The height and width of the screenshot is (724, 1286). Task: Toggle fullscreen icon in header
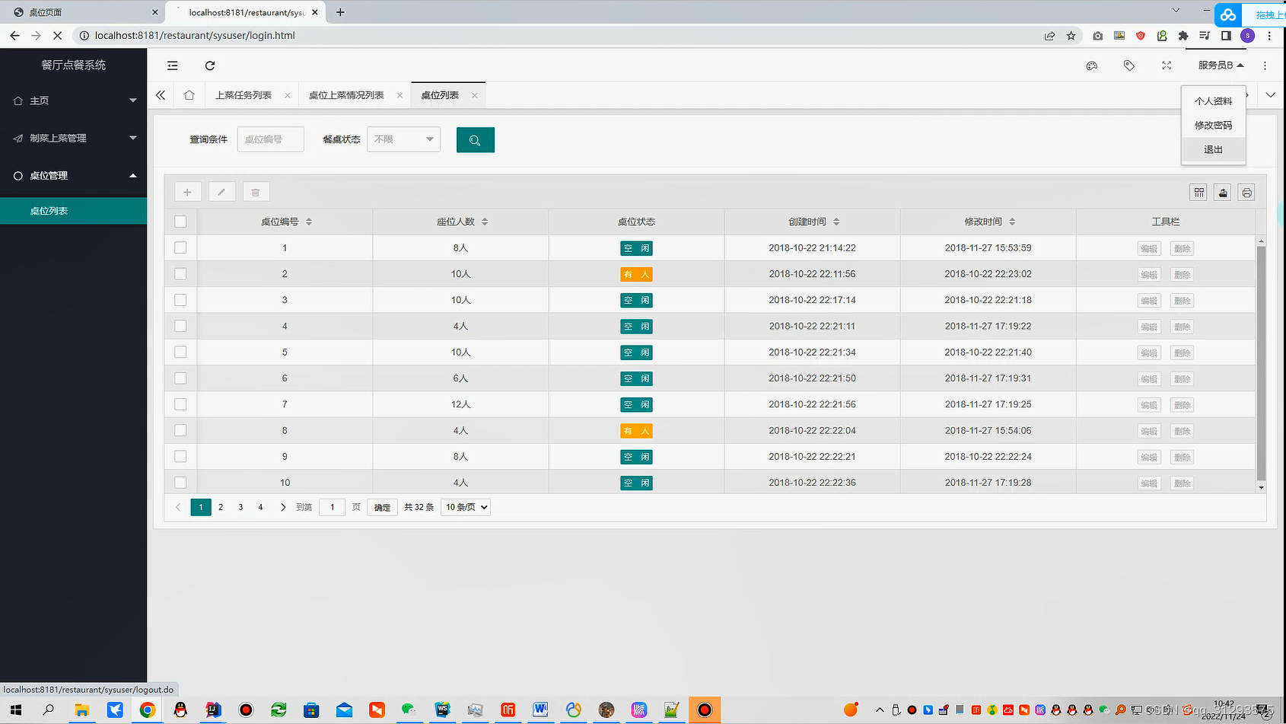pyautogui.click(x=1167, y=65)
